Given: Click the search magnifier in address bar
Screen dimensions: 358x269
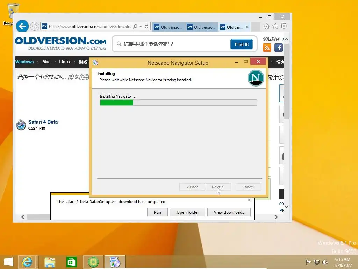Looking at the screenshot, I should pos(135,26).
